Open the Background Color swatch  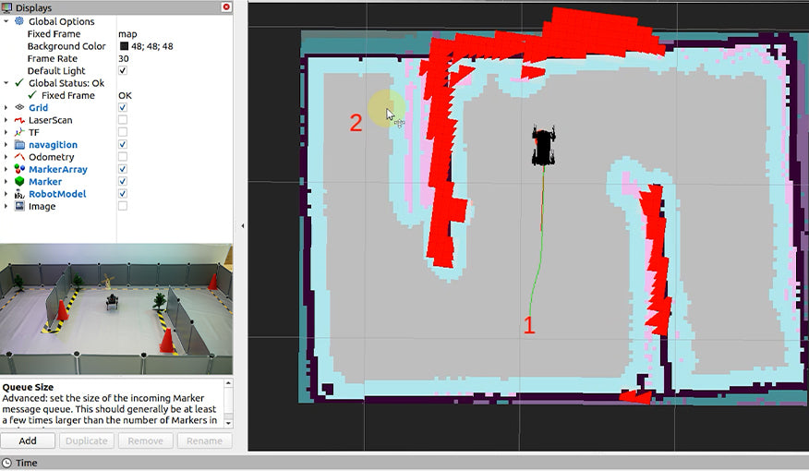(124, 46)
